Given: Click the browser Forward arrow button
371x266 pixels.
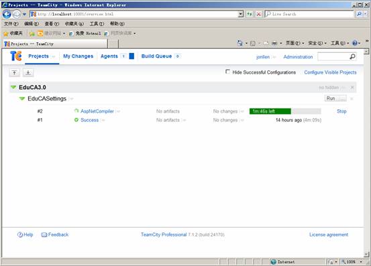Looking at the screenshot, I should (x=16, y=15).
